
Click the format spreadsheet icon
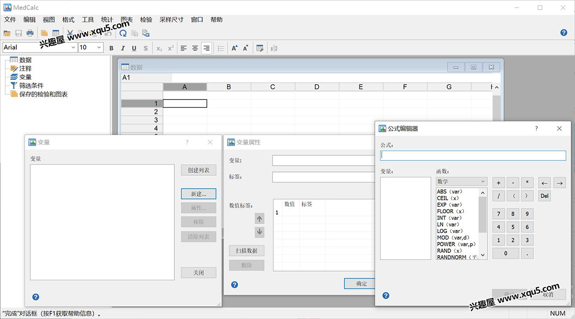click(x=260, y=48)
